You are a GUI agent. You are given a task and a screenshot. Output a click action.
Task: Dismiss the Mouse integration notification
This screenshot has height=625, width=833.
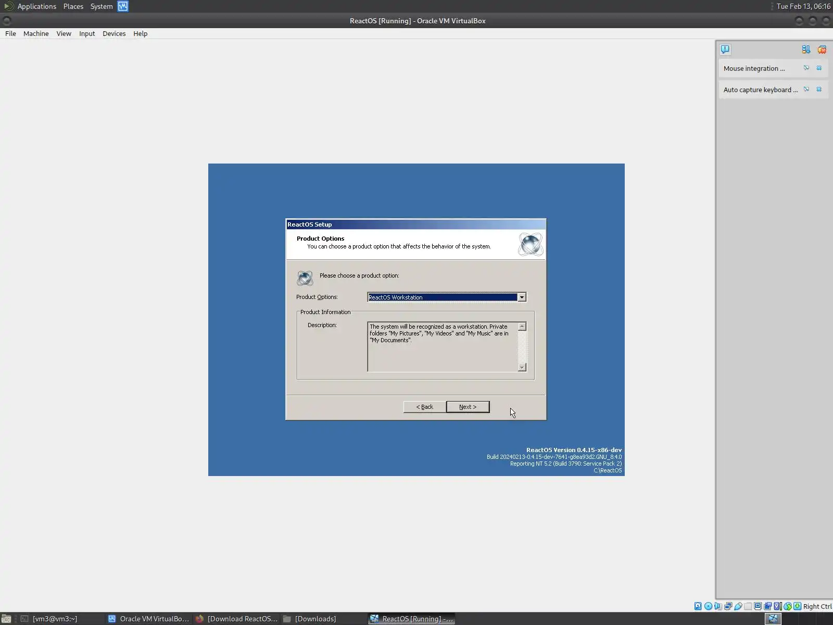point(819,68)
